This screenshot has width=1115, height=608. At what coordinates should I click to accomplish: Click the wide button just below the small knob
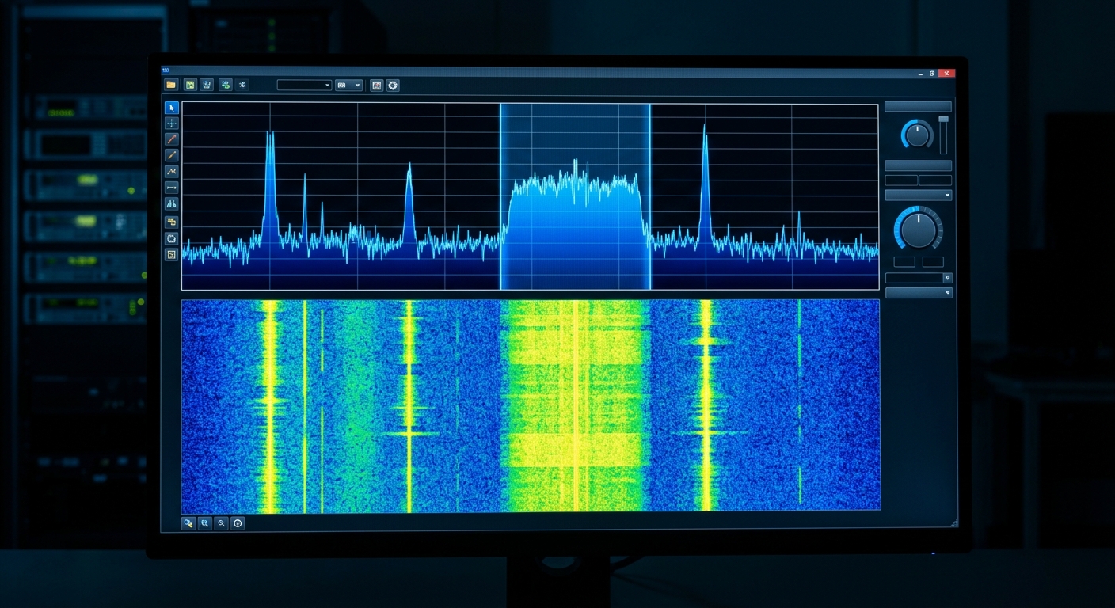tap(918, 165)
